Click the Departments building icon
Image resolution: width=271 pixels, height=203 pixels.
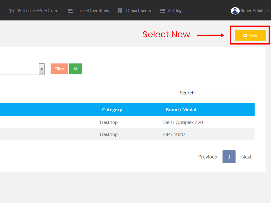point(120,11)
